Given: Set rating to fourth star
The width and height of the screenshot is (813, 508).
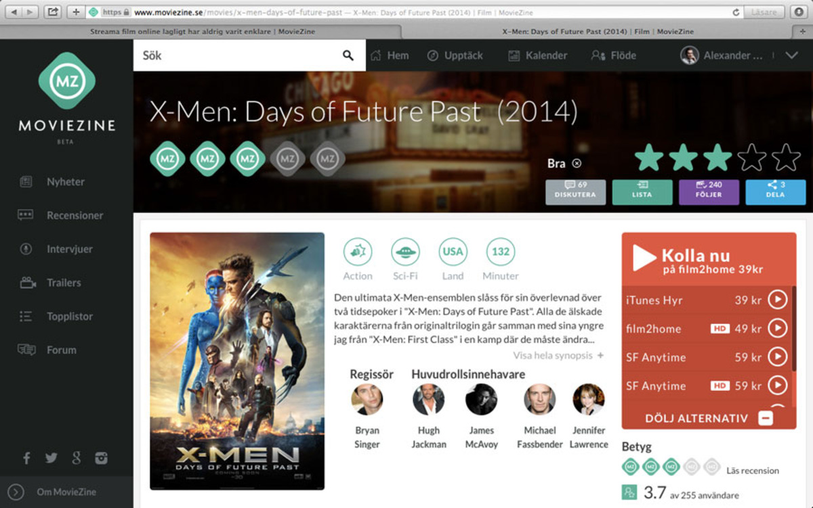Looking at the screenshot, I should pyautogui.click(x=751, y=158).
